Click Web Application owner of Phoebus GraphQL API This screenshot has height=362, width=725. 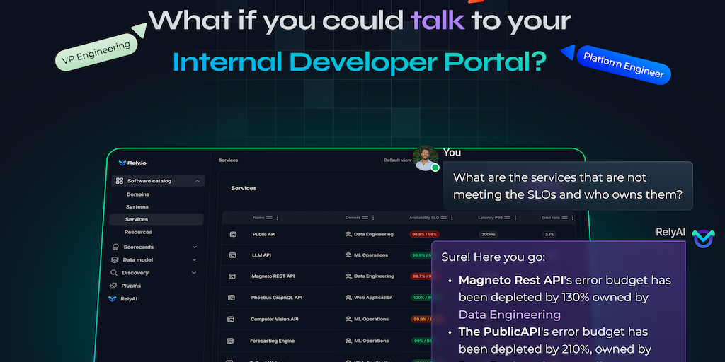coord(372,298)
